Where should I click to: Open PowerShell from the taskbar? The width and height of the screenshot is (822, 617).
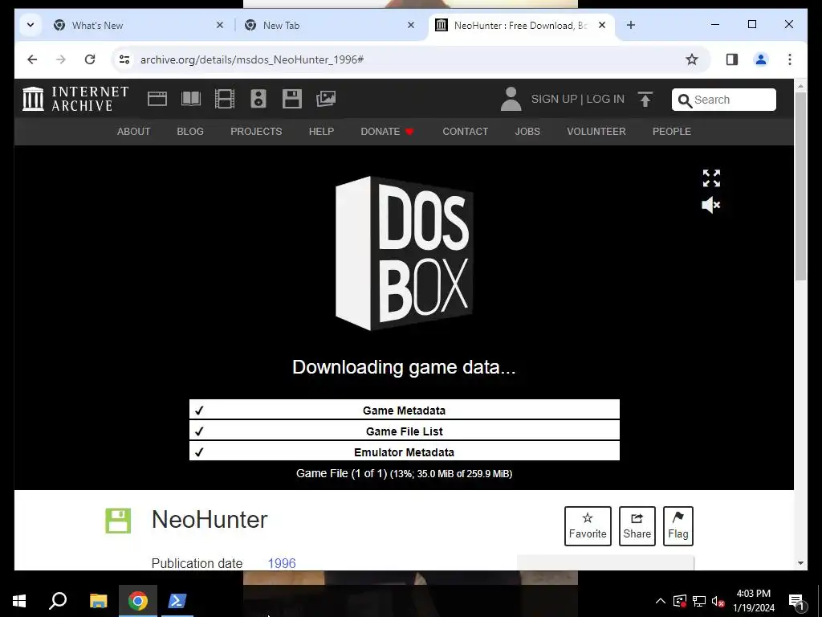[x=177, y=601]
